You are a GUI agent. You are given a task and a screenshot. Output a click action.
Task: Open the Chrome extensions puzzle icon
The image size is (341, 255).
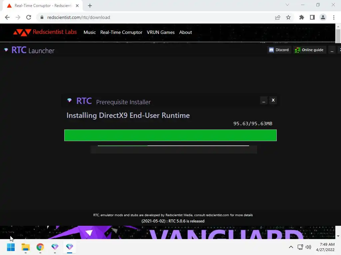[302, 17]
